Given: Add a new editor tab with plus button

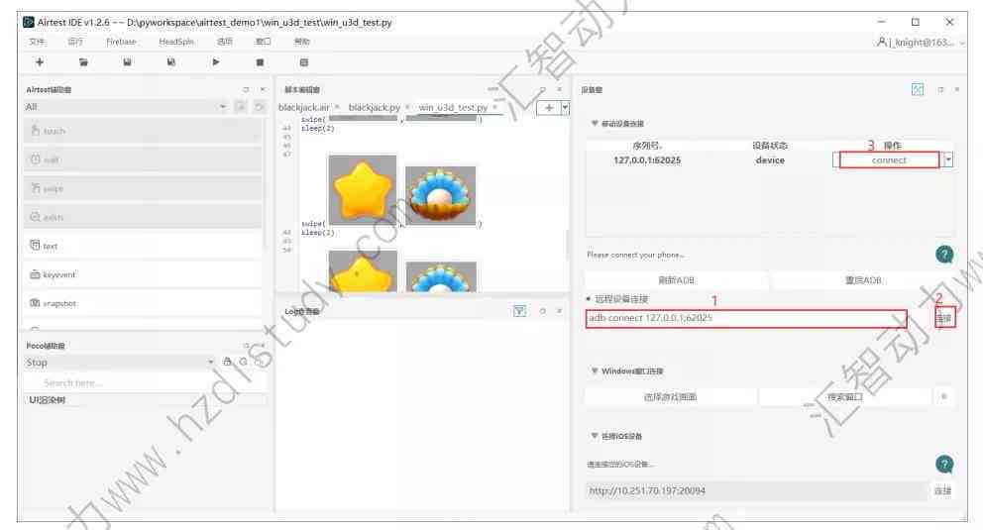Looking at the screenshot, I should click(549, 108).
